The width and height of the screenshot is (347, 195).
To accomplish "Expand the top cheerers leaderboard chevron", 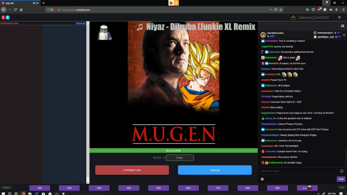I will (x=344, y=35).
